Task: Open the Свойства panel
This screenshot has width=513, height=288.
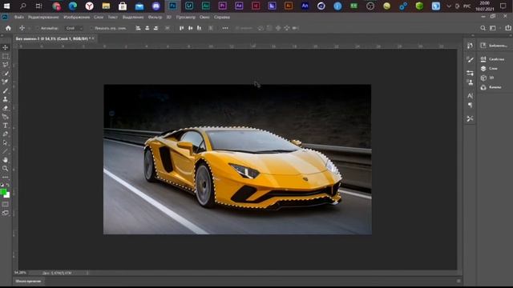Action: point(492,59)
